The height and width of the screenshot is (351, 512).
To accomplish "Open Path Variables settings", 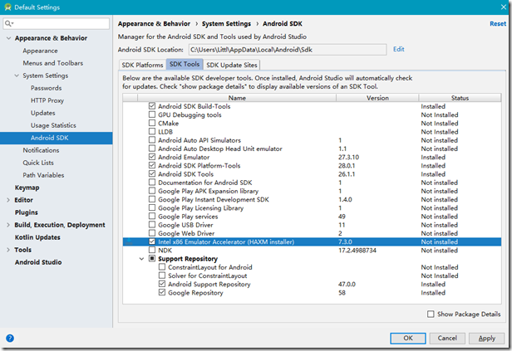I will point(43,175).
